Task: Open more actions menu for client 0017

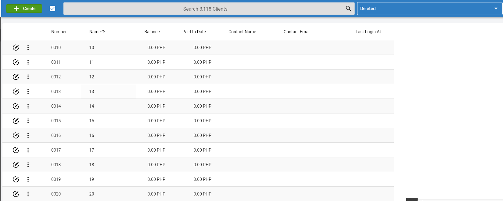Action: tap(28, 150)
